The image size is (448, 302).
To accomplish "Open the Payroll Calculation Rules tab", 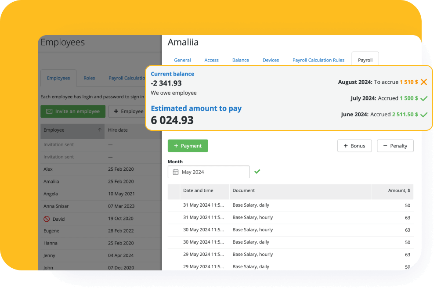I will pos(318,60).
